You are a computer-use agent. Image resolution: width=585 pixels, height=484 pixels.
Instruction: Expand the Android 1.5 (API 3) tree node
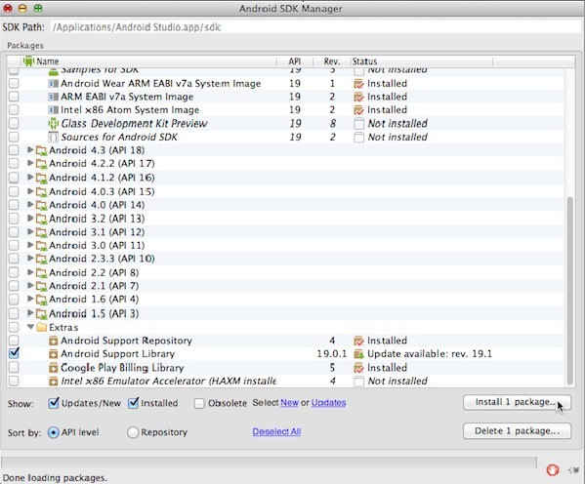click(30, 313)
